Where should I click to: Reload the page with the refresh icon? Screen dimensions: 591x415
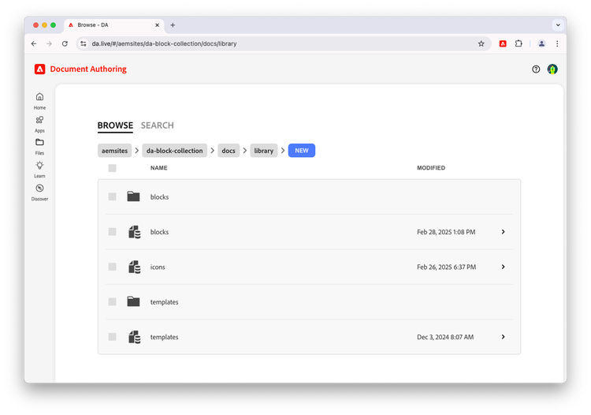(x=65, y=43)
